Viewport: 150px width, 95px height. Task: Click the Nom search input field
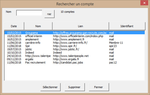point(29,13)
